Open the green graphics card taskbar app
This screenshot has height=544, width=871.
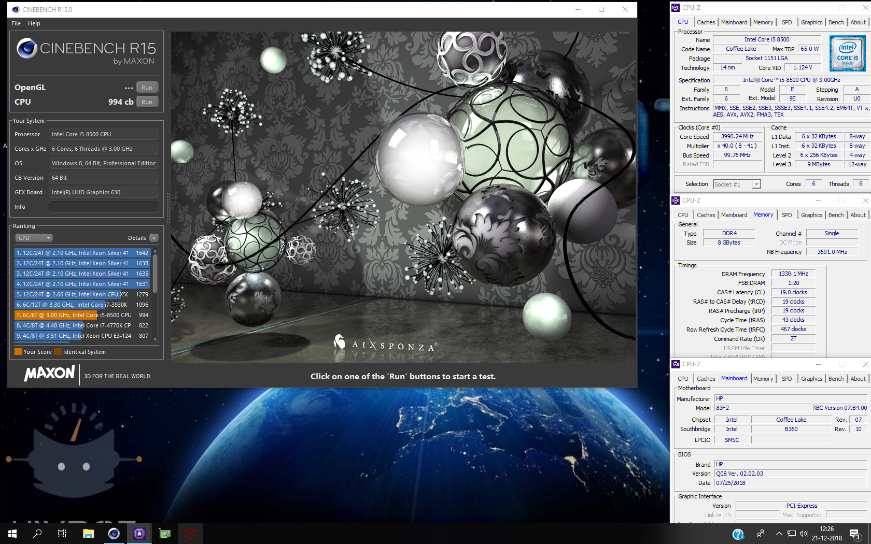click(165, 534)
